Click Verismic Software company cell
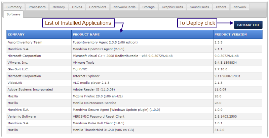Image resolution: width=269 pixels, height=138 pixels. [x=39, y=117]
